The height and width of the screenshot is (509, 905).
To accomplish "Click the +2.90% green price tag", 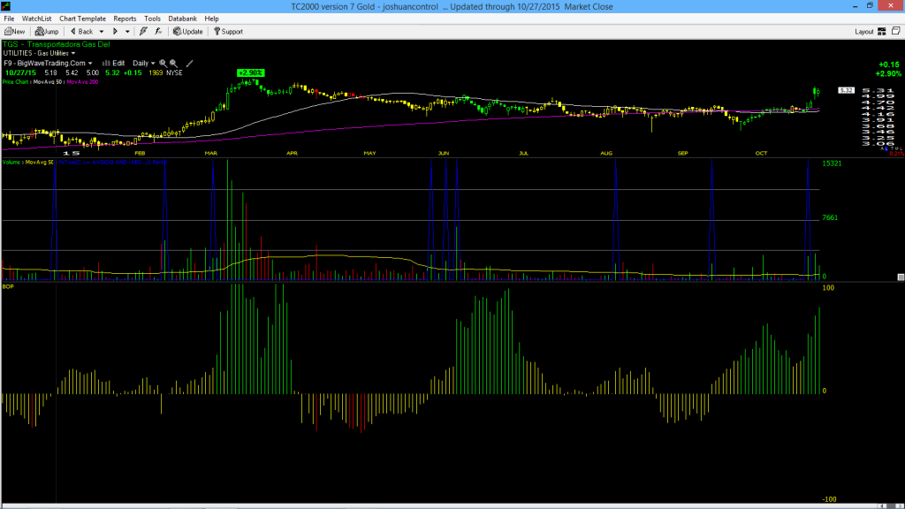I will click(250, 72).
